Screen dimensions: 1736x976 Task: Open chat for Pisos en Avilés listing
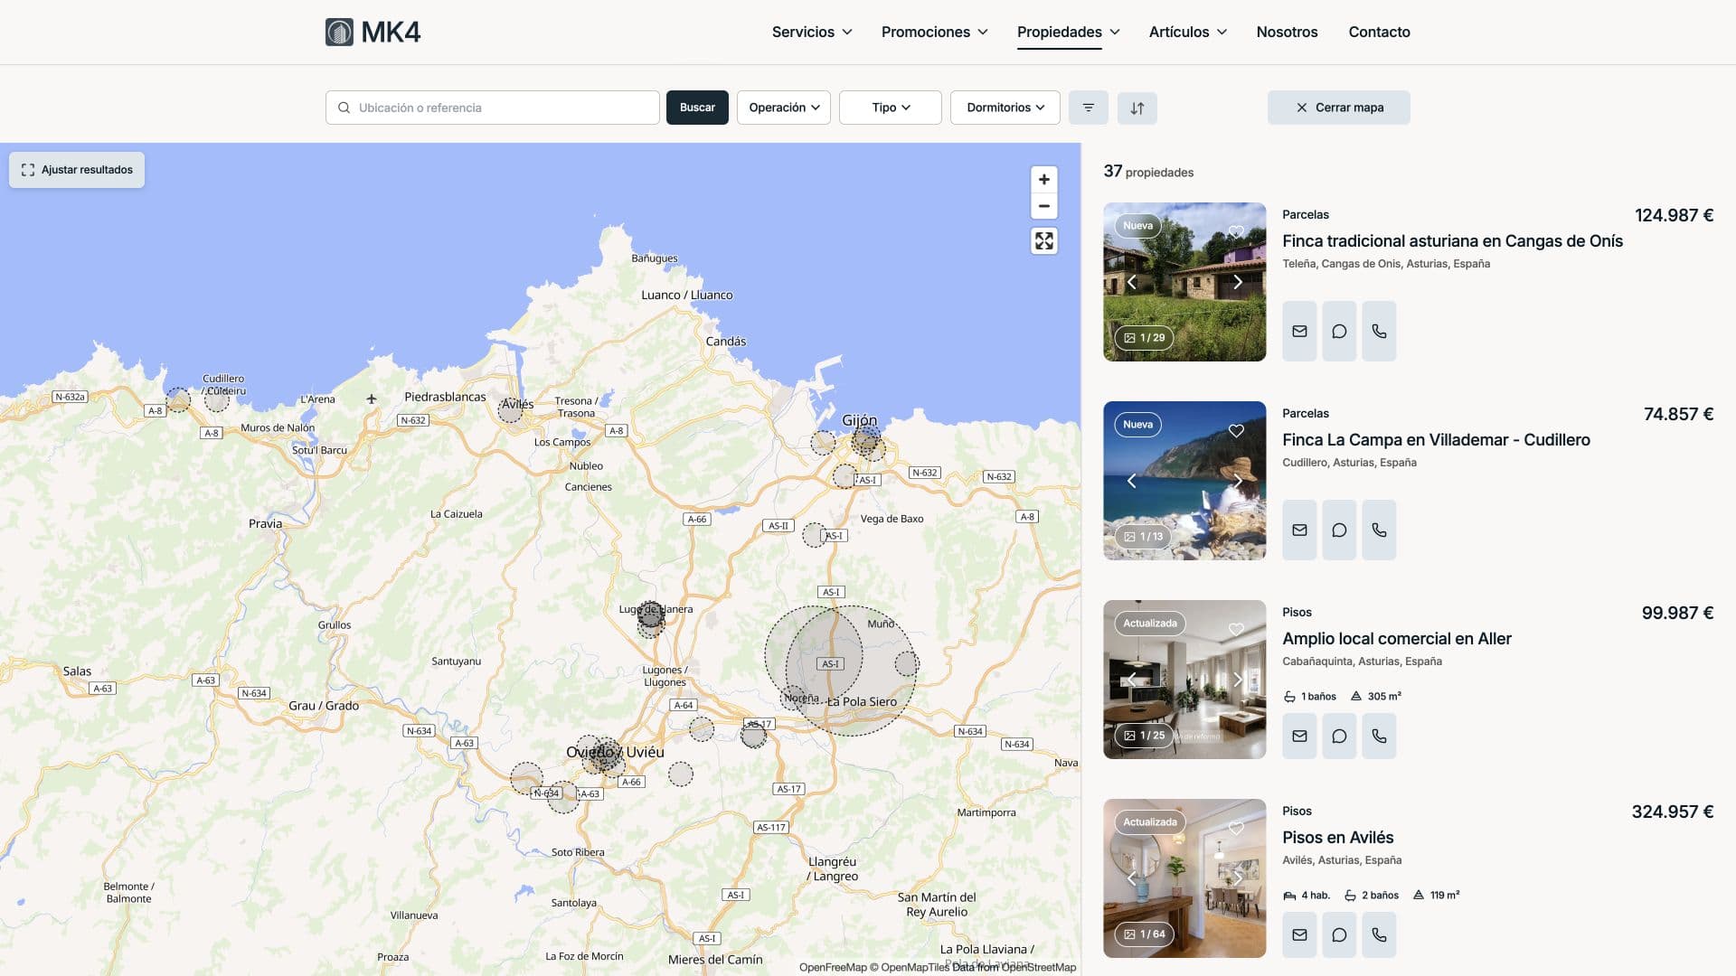click(x=1339, y=934)
